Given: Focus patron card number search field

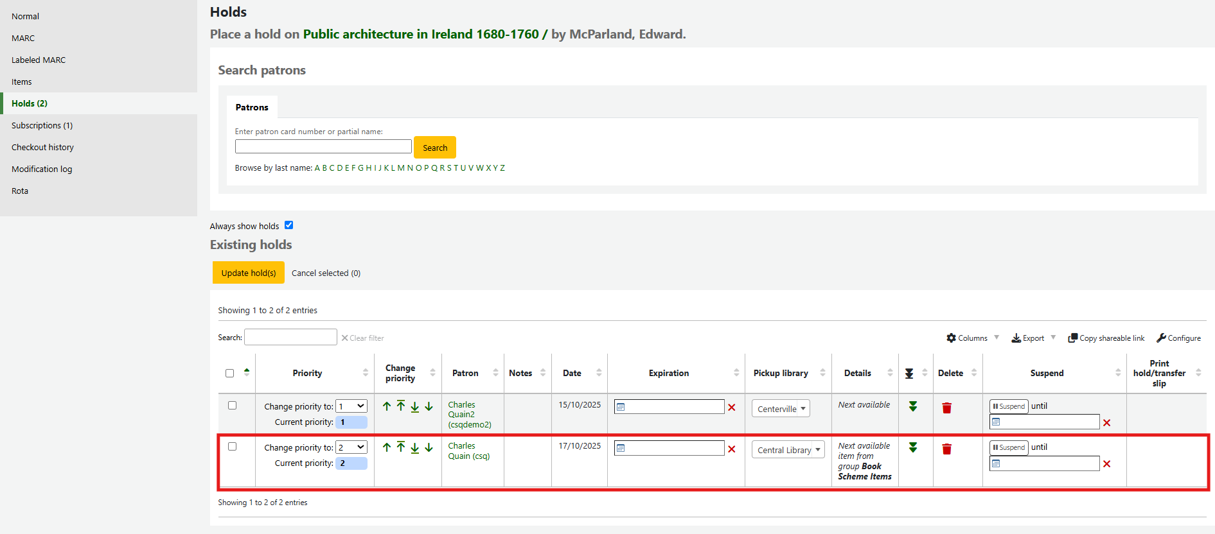Looking at the screenshot, I should (323, 146).
